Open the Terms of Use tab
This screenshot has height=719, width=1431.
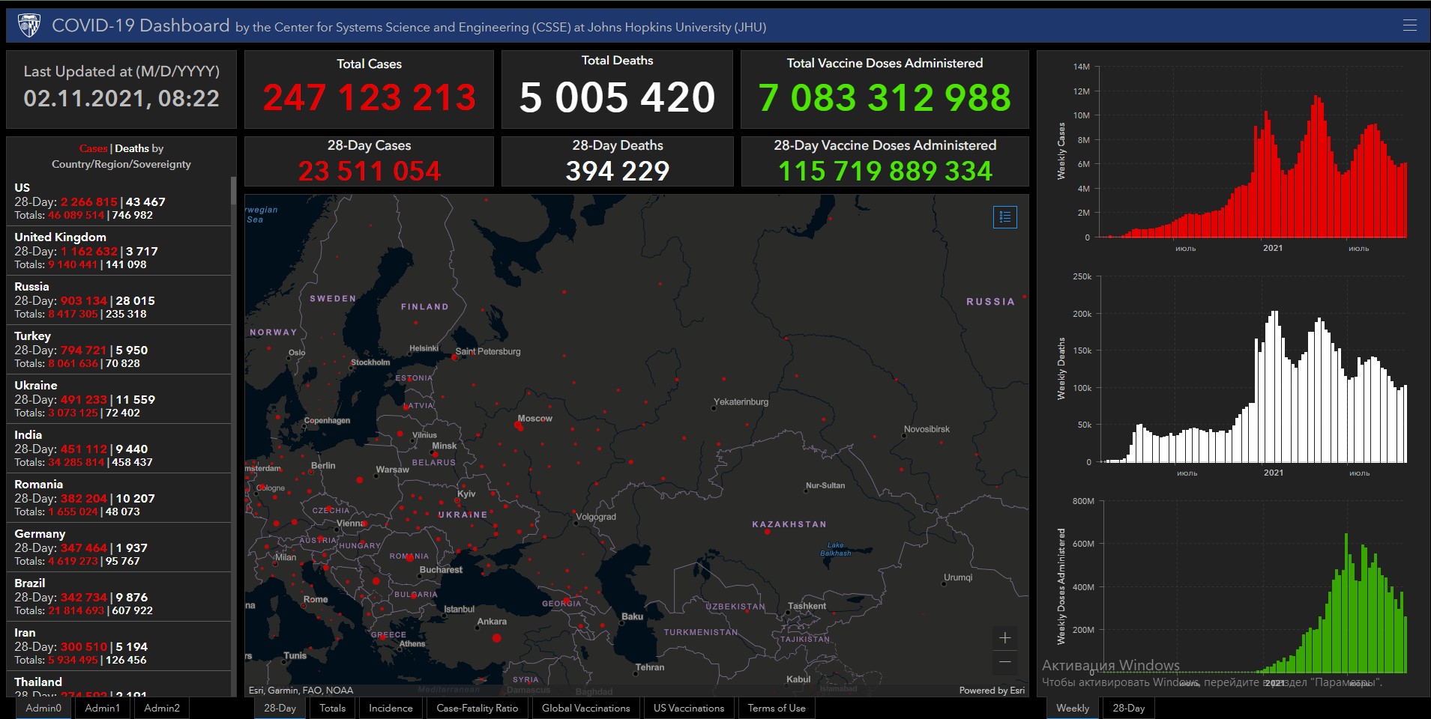click(776, 708)
